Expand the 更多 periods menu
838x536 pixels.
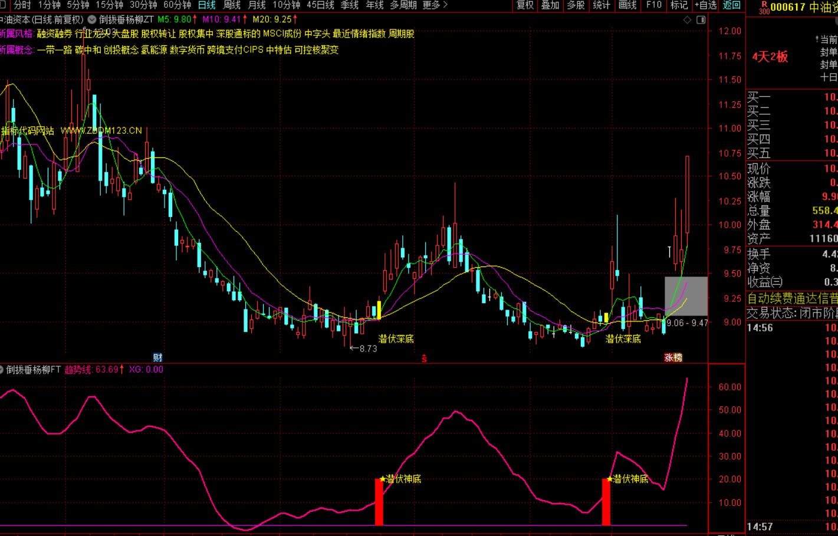[x=435, y=5]
